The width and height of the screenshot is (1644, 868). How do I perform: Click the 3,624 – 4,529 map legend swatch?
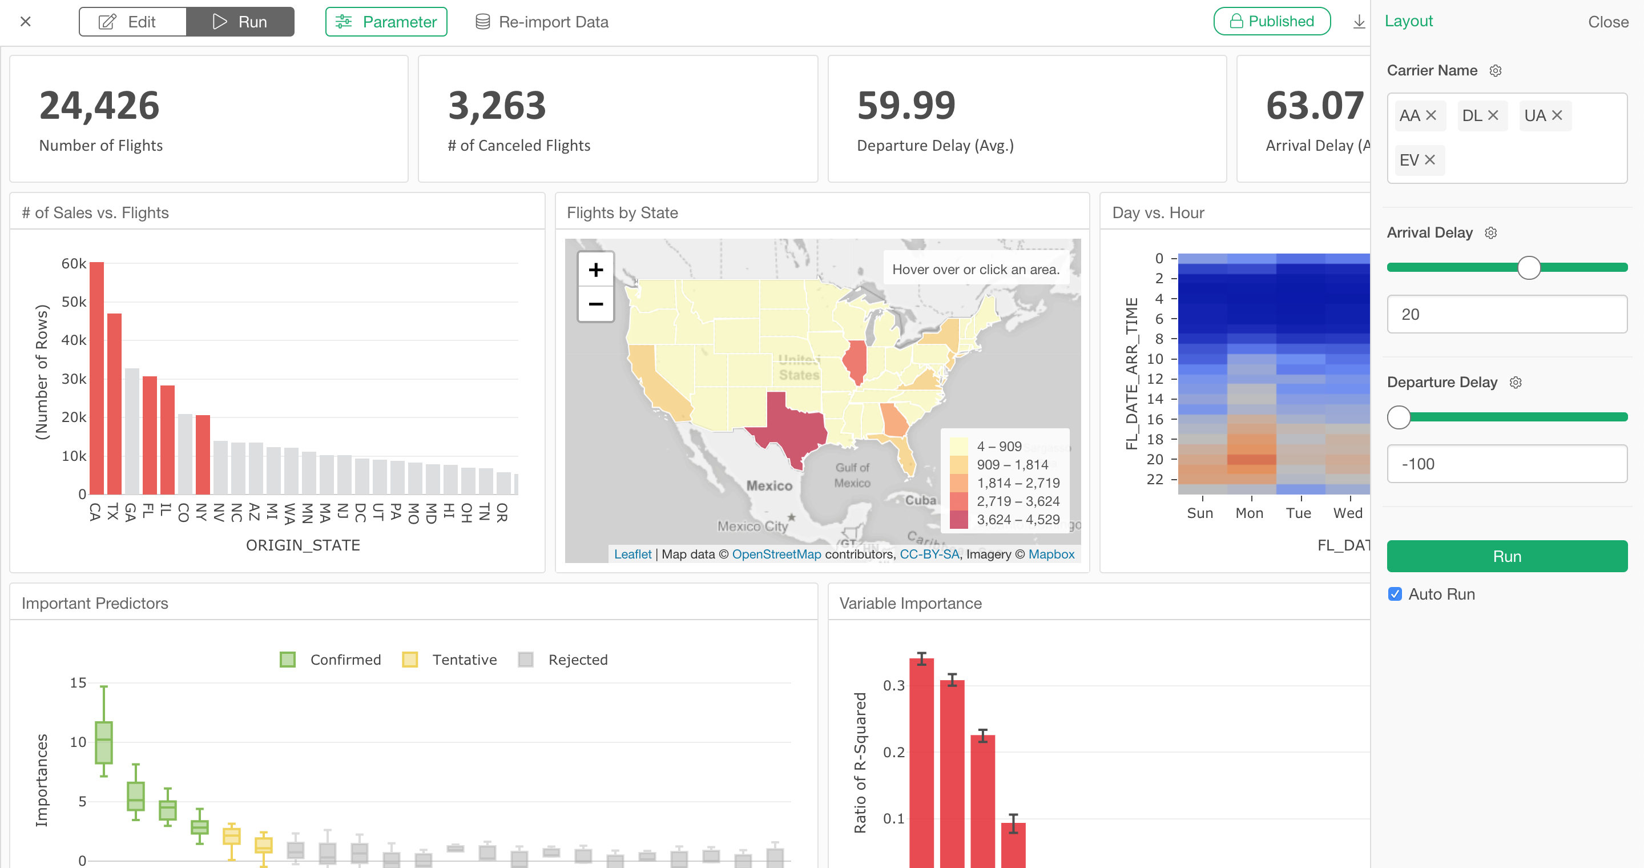click(x=958, y=520)
